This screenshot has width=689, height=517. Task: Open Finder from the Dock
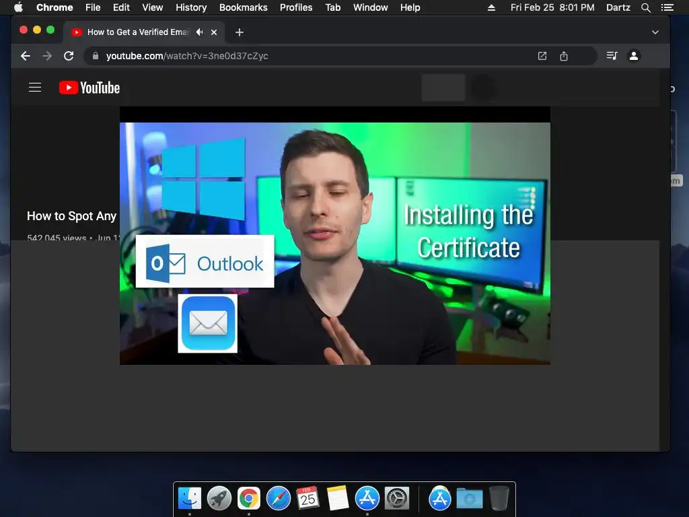190,499
